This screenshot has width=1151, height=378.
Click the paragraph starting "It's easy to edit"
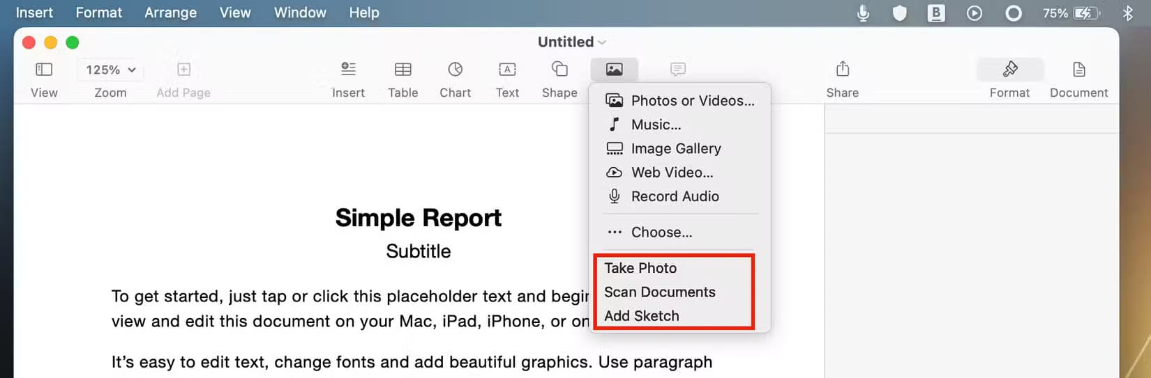(412, 363)
